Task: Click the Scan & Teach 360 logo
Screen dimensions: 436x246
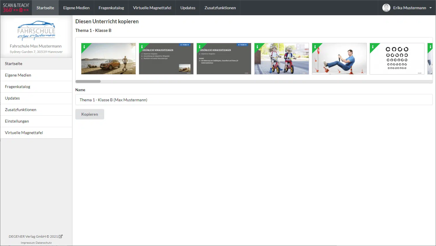Action: (16, 8)
